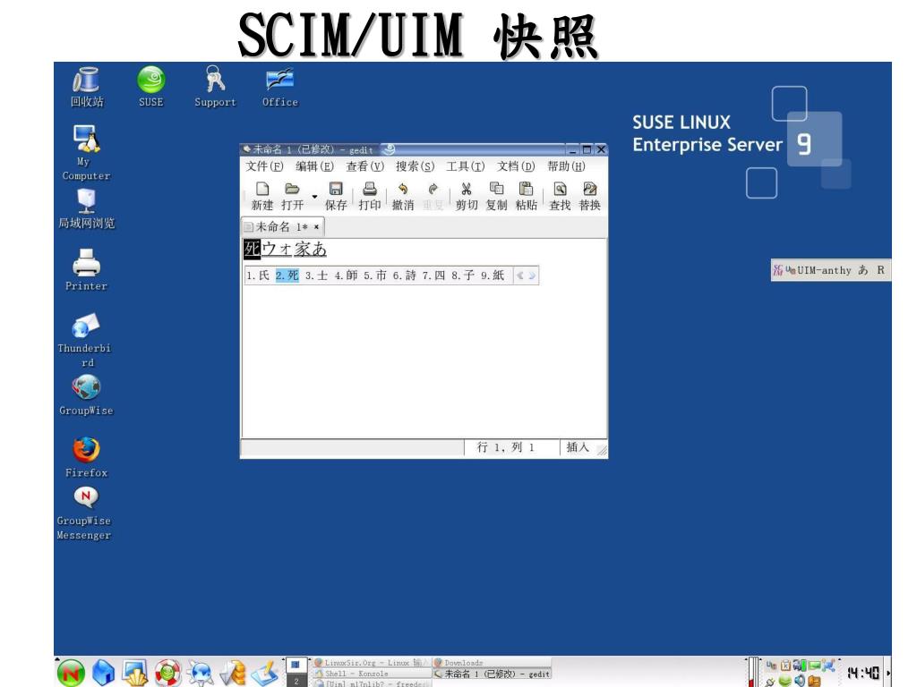
Task: Choose candidate 3. 士
Action: coord(316,276)
